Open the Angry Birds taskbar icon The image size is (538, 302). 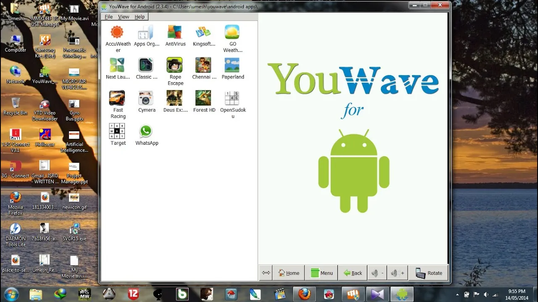point(329,294)
